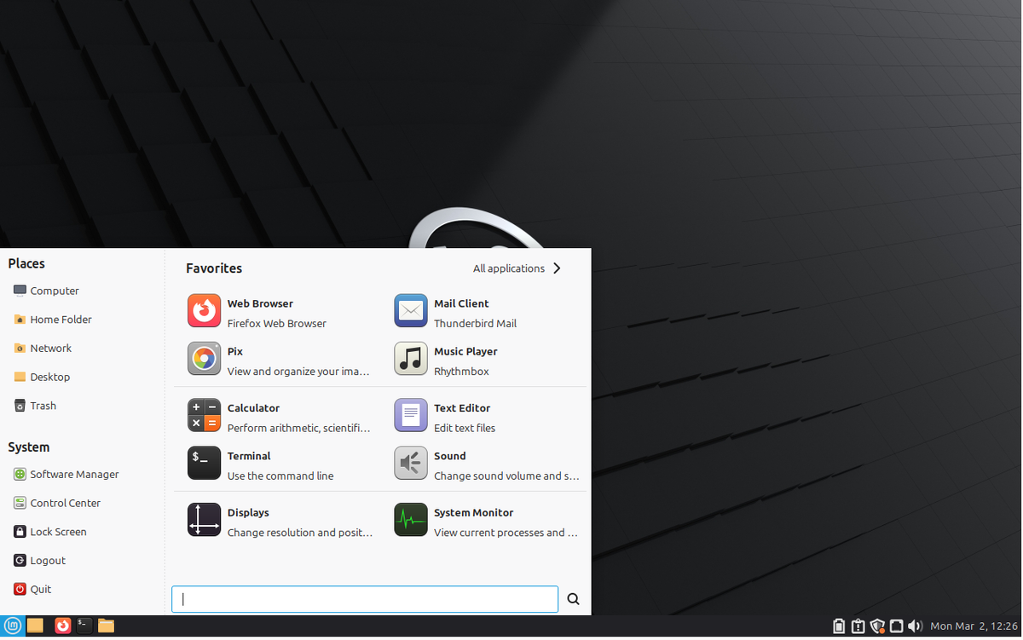Open the Home Folder
Viewport: 1023px width, 640px height.
[x=60, y=320]
